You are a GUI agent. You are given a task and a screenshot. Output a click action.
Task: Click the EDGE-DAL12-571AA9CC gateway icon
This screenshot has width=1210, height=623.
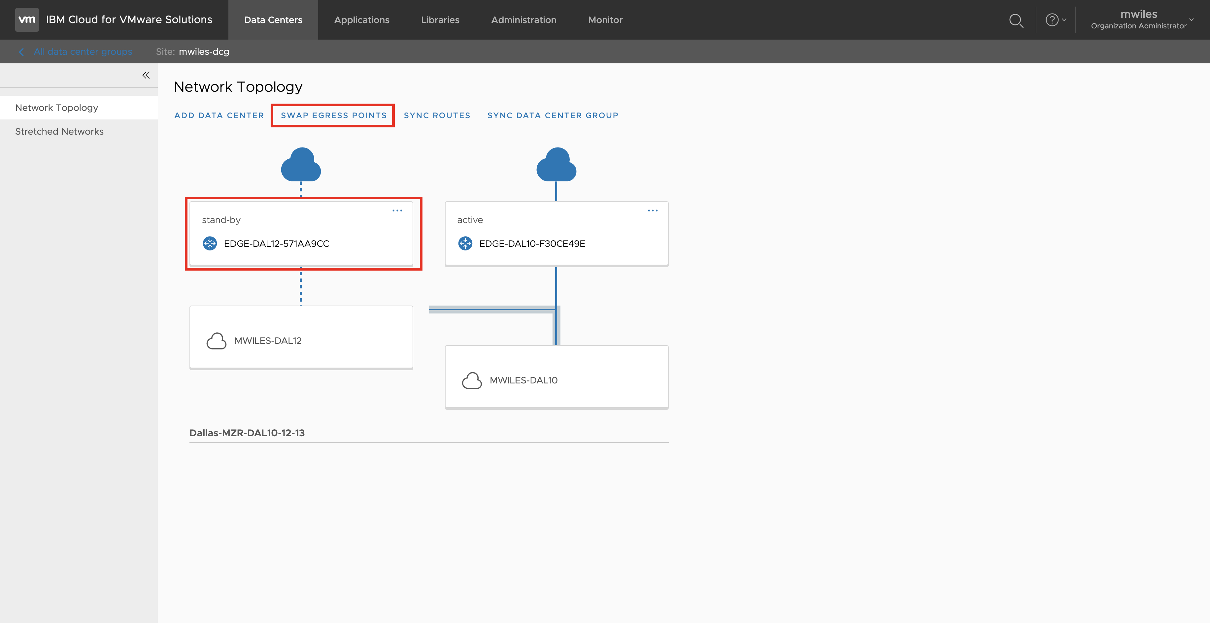point(210,243)
